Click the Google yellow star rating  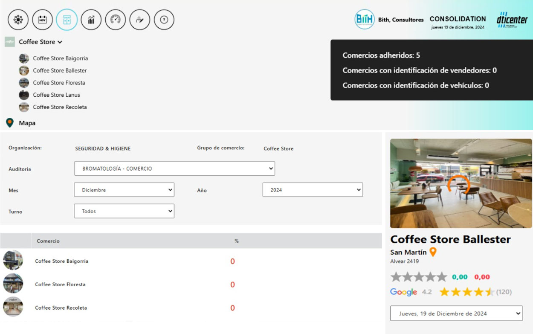[466, 292]
